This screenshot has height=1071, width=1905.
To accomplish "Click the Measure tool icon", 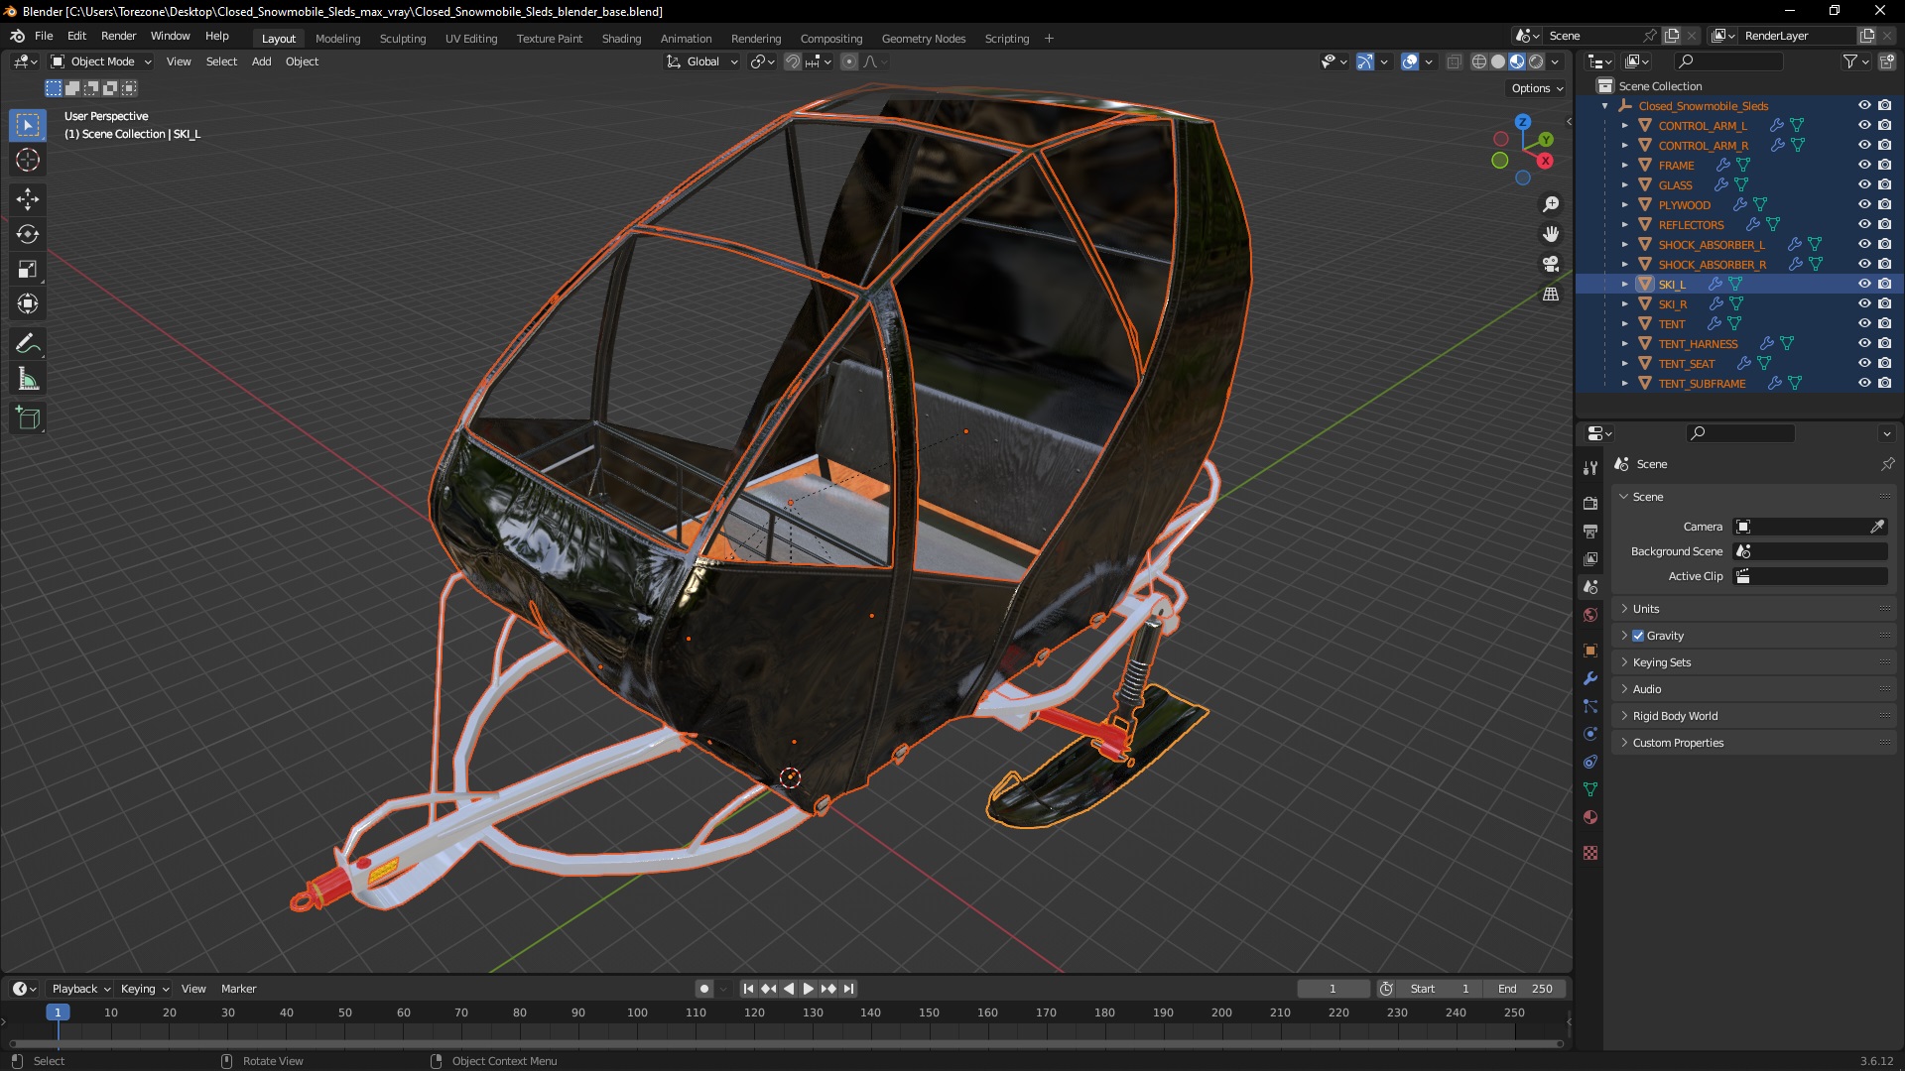I will [29, 379].
